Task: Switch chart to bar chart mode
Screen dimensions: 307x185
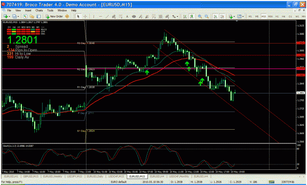Action: (x=185, y=17)
